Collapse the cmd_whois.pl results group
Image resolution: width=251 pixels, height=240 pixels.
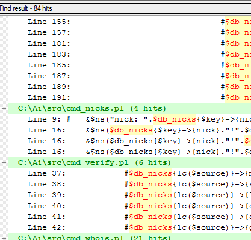pyautogui.click(x=4, y=238)
